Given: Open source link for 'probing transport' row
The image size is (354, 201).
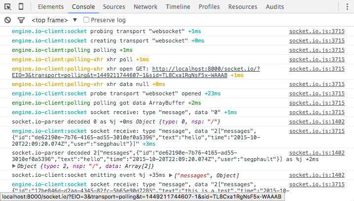Looking at the screenshot, I should (317, 31).
